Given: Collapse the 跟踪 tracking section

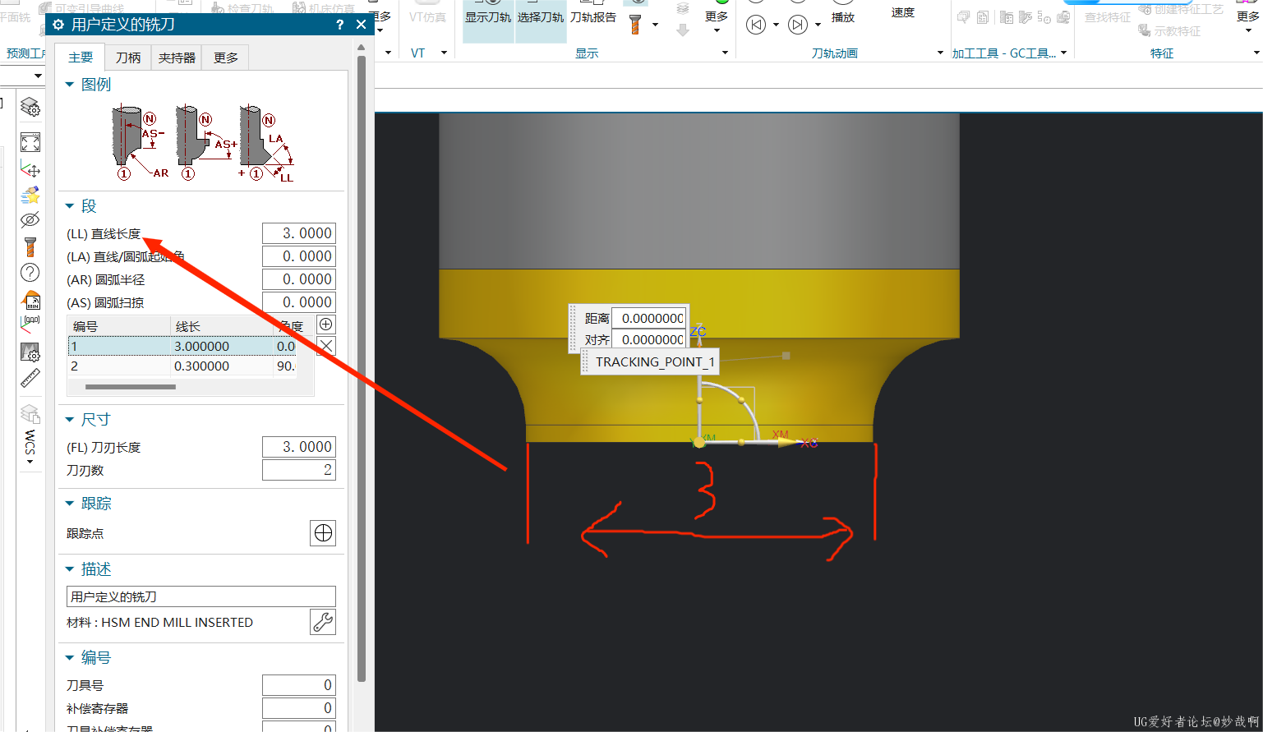Looking at the screenshot, I should [x=70, y=503].
